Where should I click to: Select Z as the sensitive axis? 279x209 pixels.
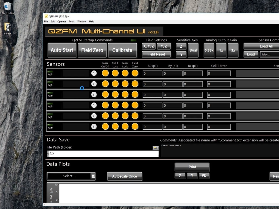point(181,46)
